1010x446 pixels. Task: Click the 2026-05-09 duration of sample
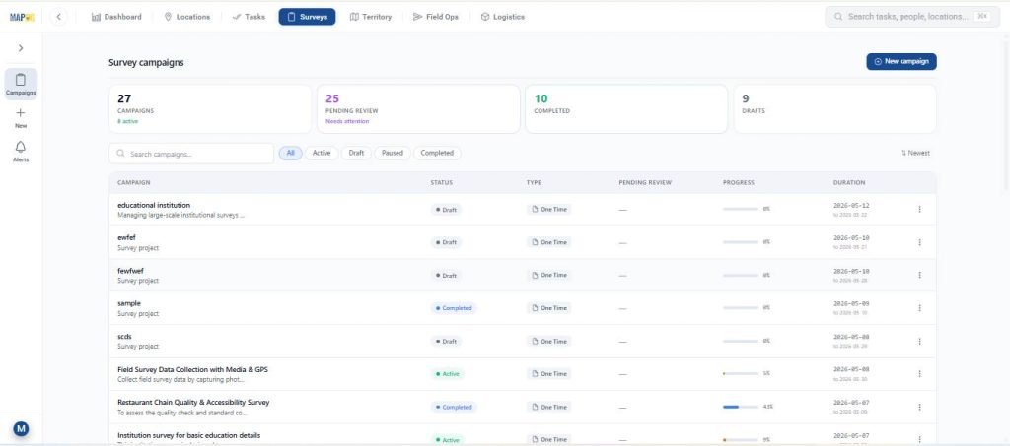tap(851, 303)
